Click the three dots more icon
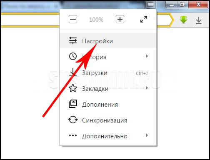The height and width of the screenshot is (160, 210). [73, 135]
